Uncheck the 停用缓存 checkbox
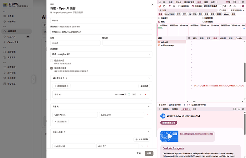This screenshot has height=158, width=246. click(193, 6)
